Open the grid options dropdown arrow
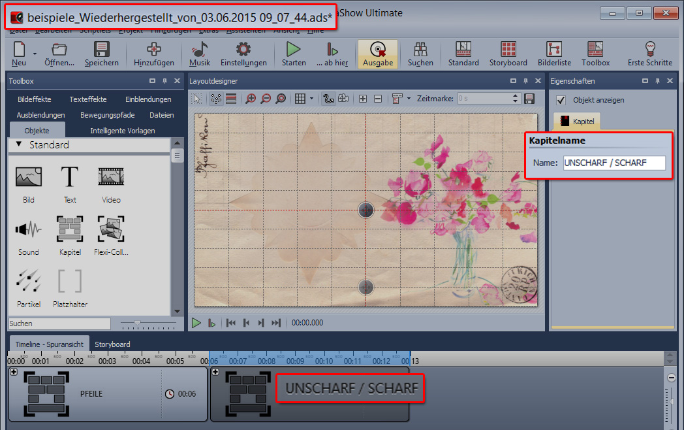The image size is (684, 430). tap(311, 99)
